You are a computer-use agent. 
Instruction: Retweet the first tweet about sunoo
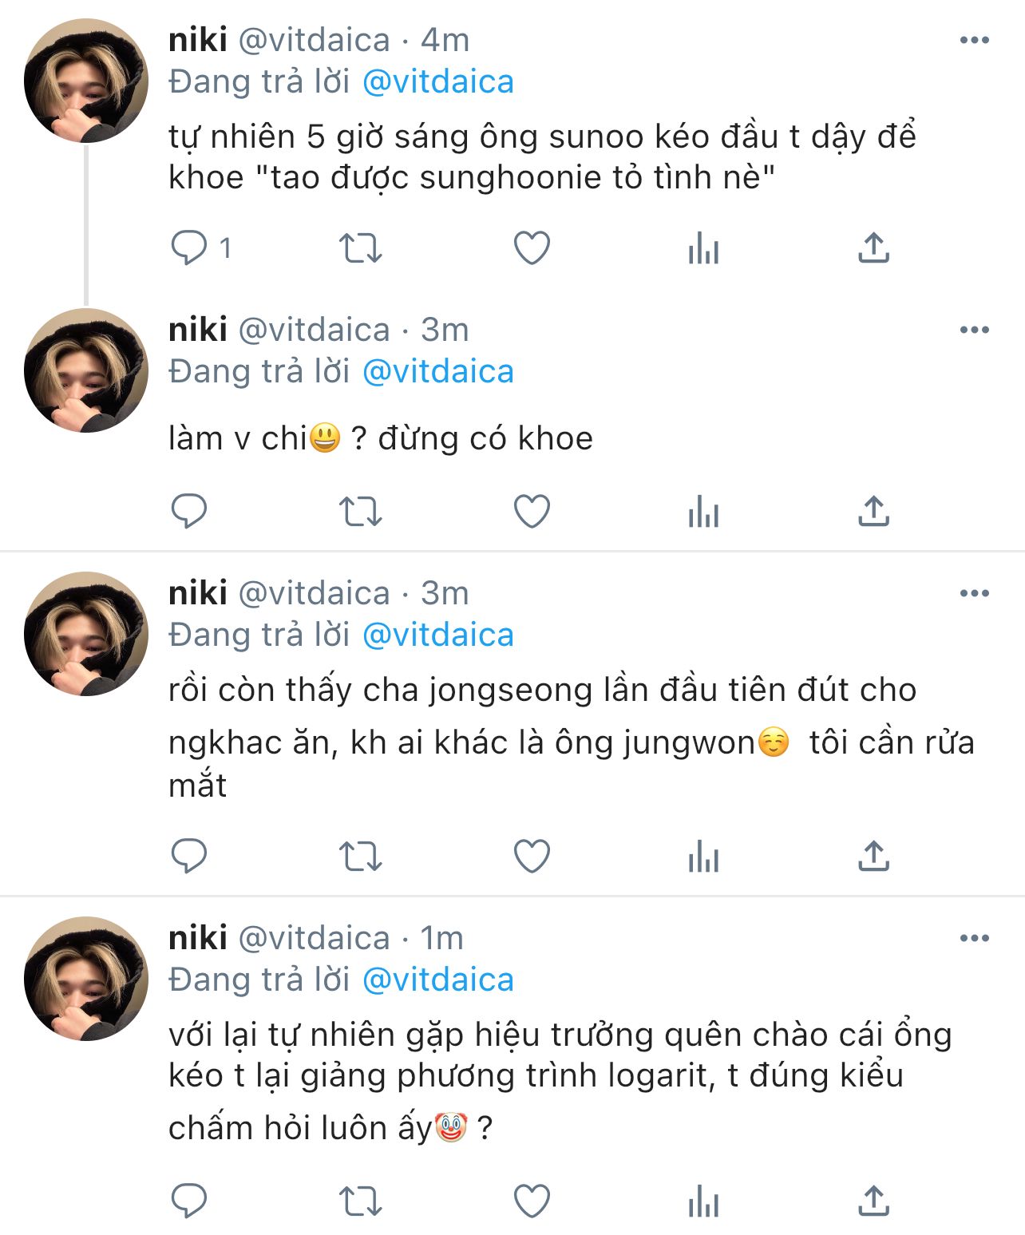coord(361,247)
